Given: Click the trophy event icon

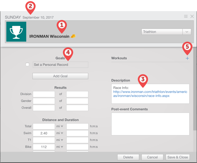Looking at the screenshot, I should tap(16, 32).
